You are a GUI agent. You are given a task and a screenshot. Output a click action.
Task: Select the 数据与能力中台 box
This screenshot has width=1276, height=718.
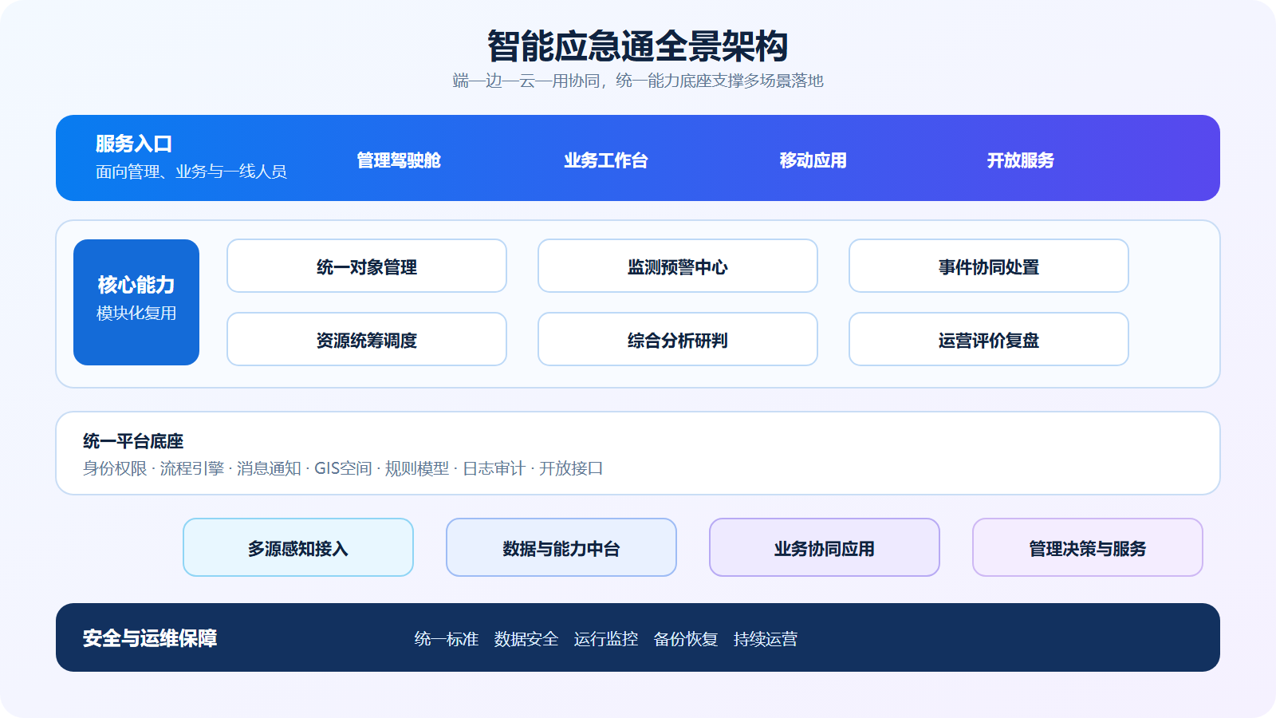561,548
